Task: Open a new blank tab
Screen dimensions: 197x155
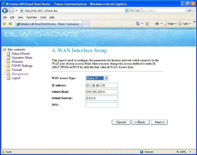Action: point(86,24)
